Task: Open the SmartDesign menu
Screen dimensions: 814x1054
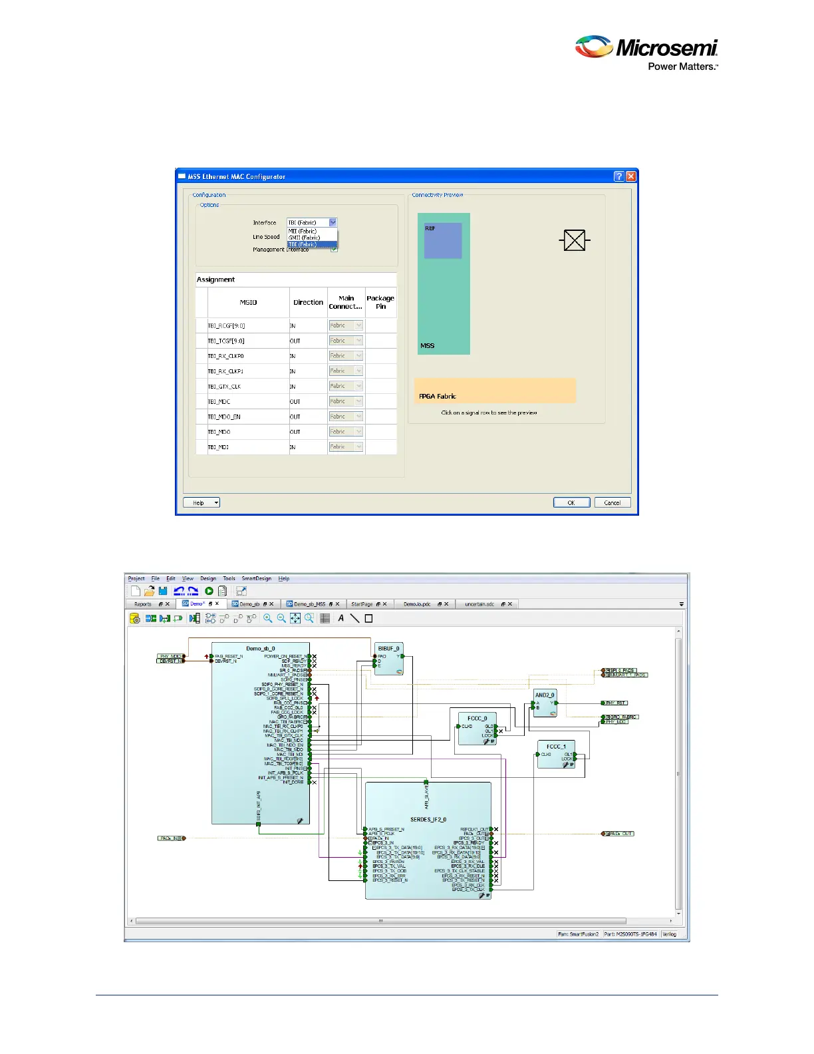Action: tap(257, 578)
